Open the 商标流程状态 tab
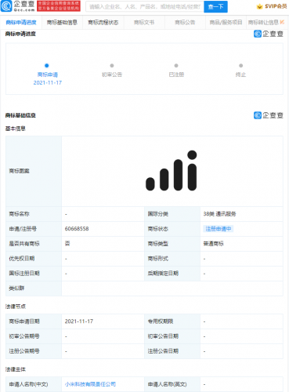The image size is (289, 392). [103, 23]
